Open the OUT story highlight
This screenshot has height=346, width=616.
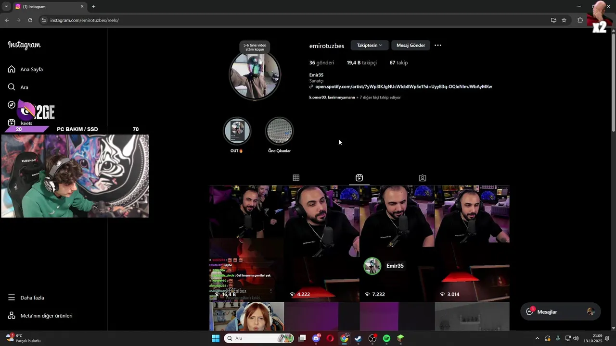[x=237, y=131]
